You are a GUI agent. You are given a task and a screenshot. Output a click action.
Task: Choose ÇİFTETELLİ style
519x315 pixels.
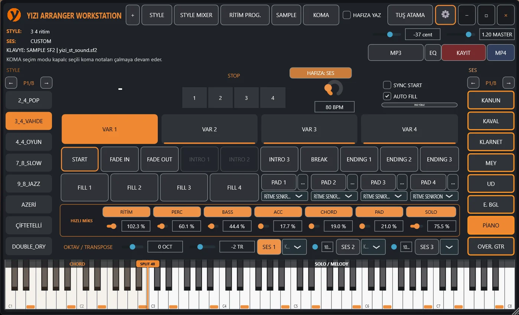coord(29,226)
